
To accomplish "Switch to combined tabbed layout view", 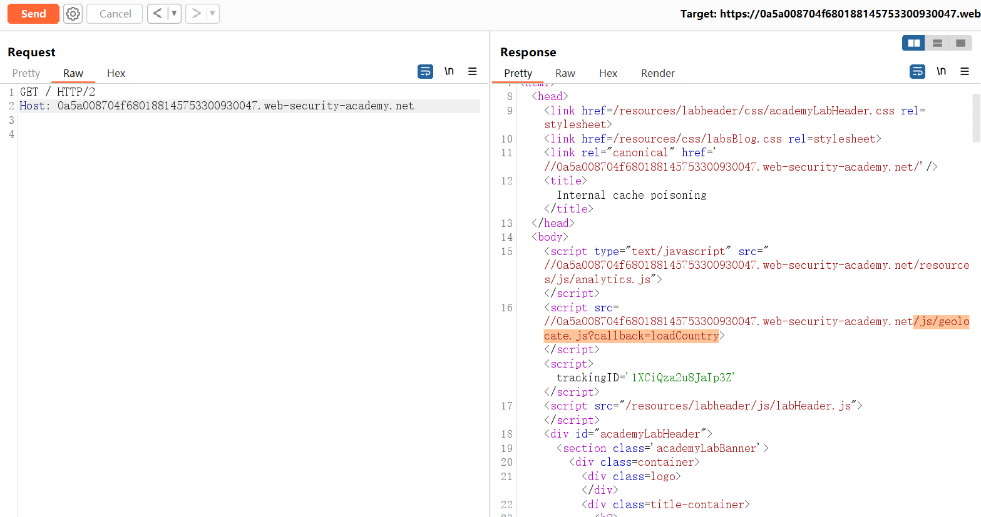I will [x=960, y=43].
